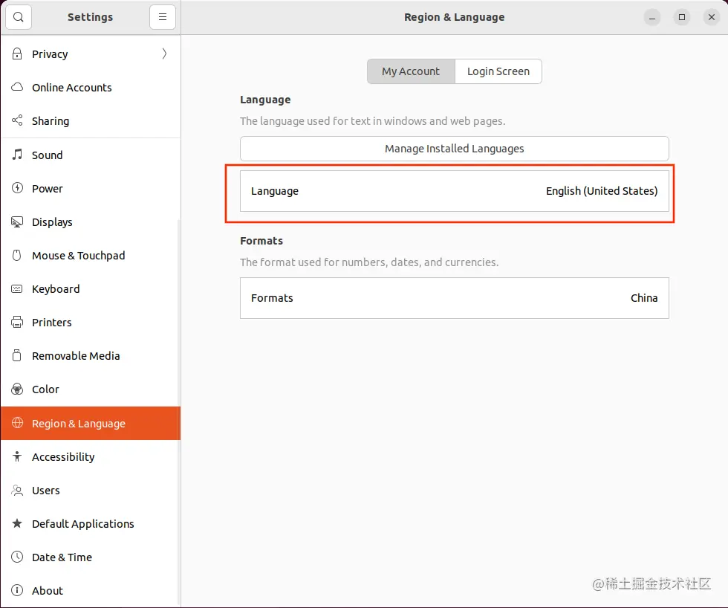
Task: Click the About info icon
Action: coord(17,590)
